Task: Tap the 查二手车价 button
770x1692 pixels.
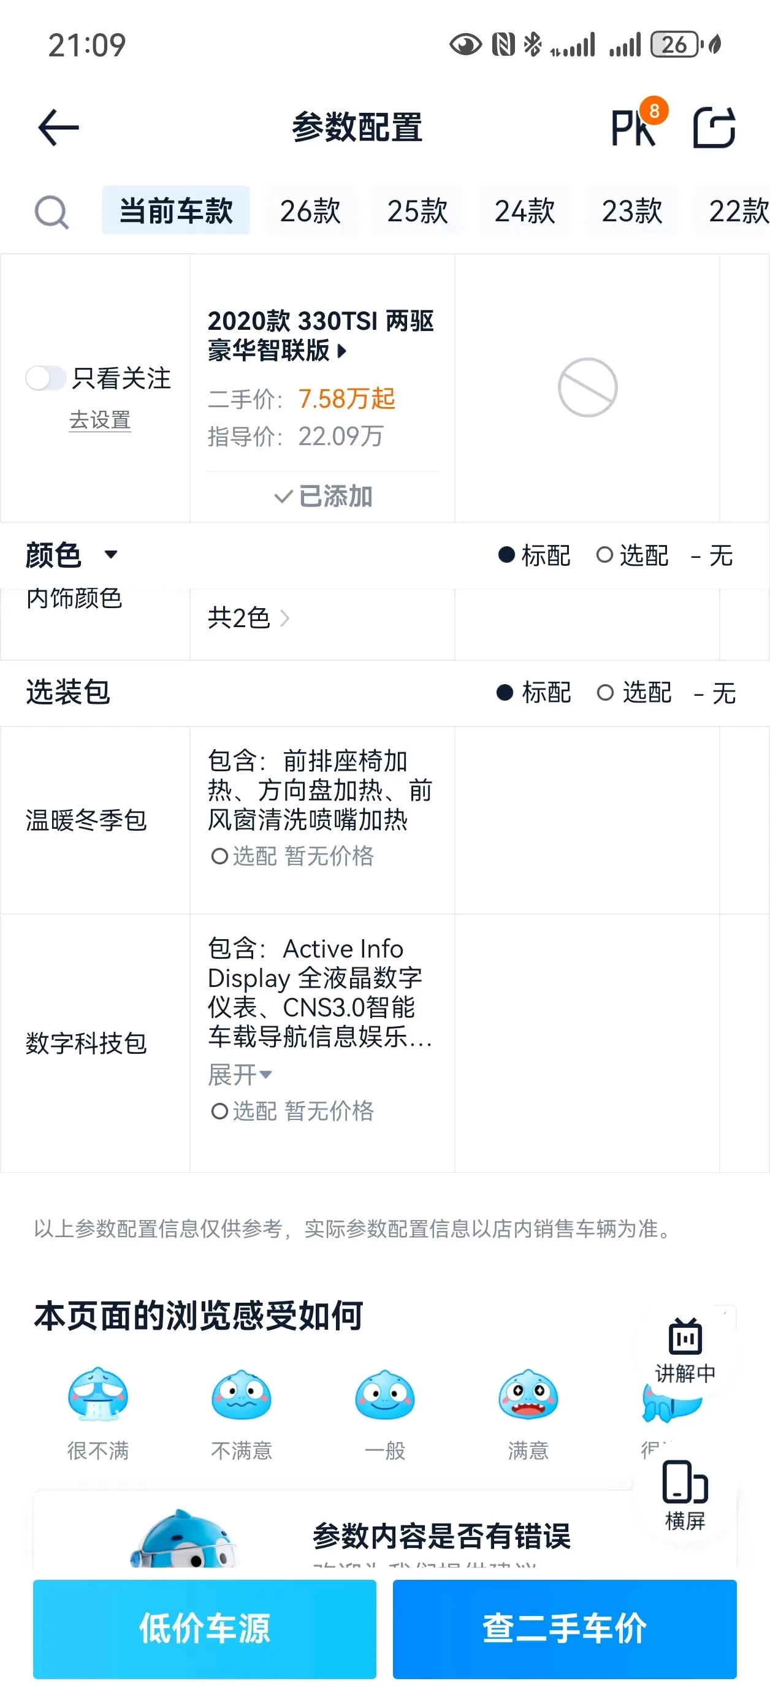Action: (x=565, y=1629)
